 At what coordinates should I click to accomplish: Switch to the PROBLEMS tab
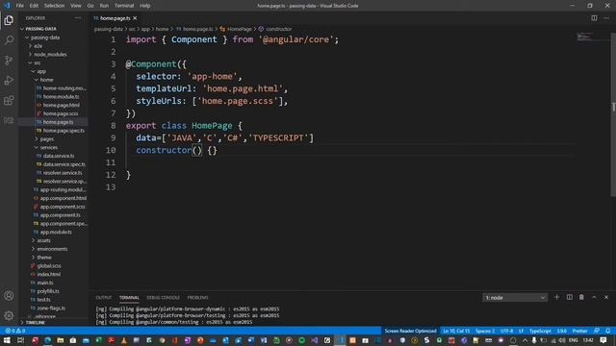point(197,297)
